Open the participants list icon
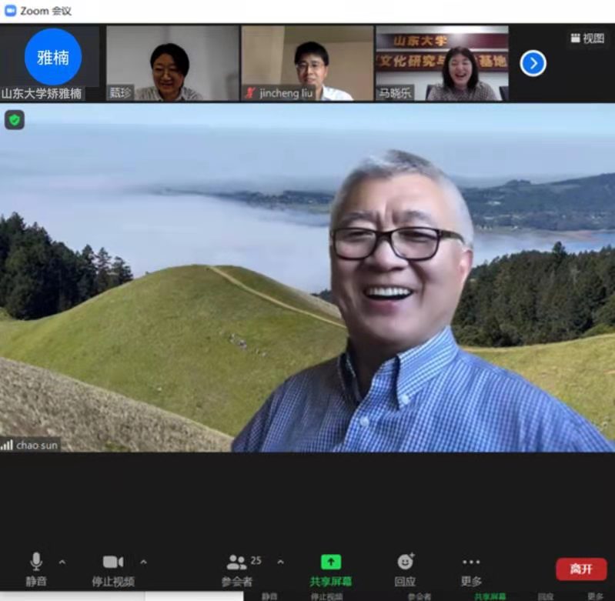This screenshot has height=601, width=615. 236,562
